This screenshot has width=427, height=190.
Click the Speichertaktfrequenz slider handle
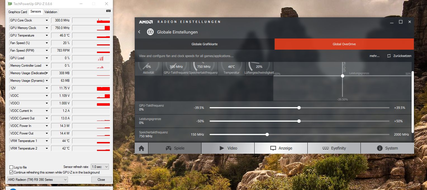coord(267,134)
